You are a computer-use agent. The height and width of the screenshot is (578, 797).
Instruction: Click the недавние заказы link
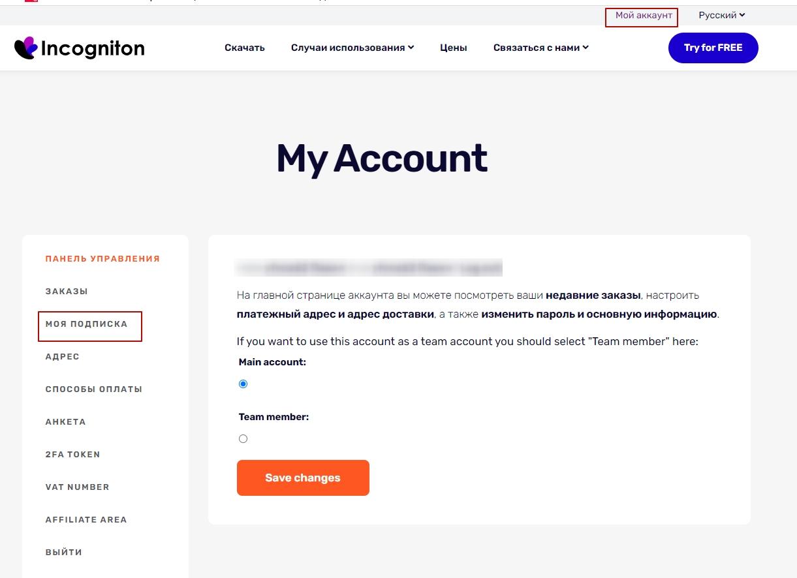[x=593, y=296]
